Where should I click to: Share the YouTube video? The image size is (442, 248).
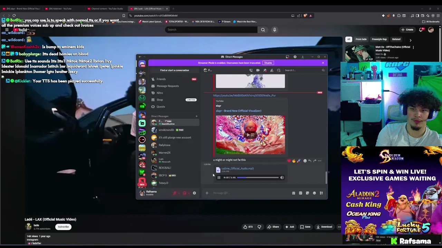(272, 227)
